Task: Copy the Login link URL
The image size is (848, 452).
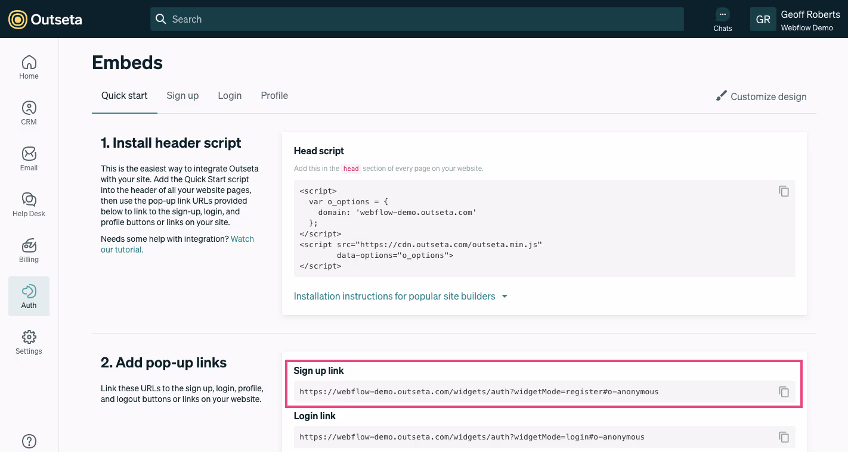Action: 784,437
